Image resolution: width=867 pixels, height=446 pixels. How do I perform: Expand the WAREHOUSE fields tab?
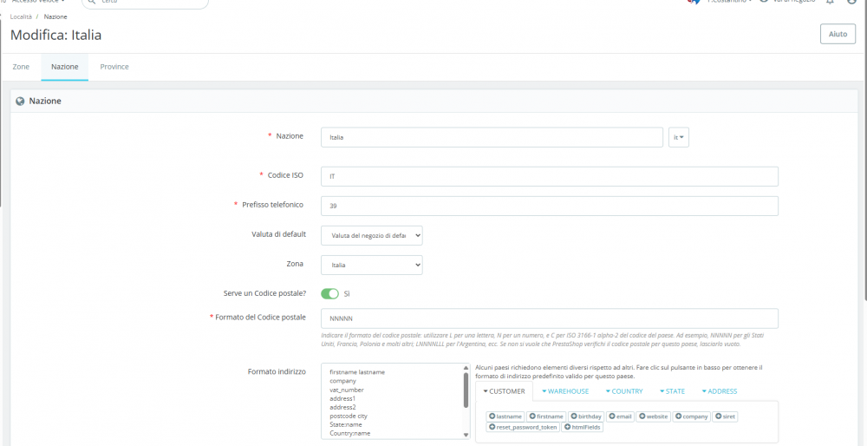[x=565, y=391]
